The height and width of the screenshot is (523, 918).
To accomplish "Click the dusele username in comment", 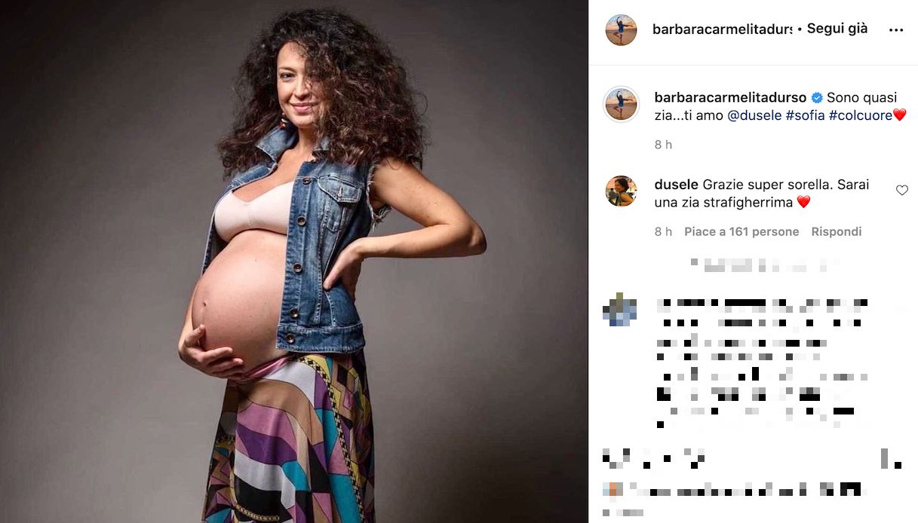I will tap(676, 185).
